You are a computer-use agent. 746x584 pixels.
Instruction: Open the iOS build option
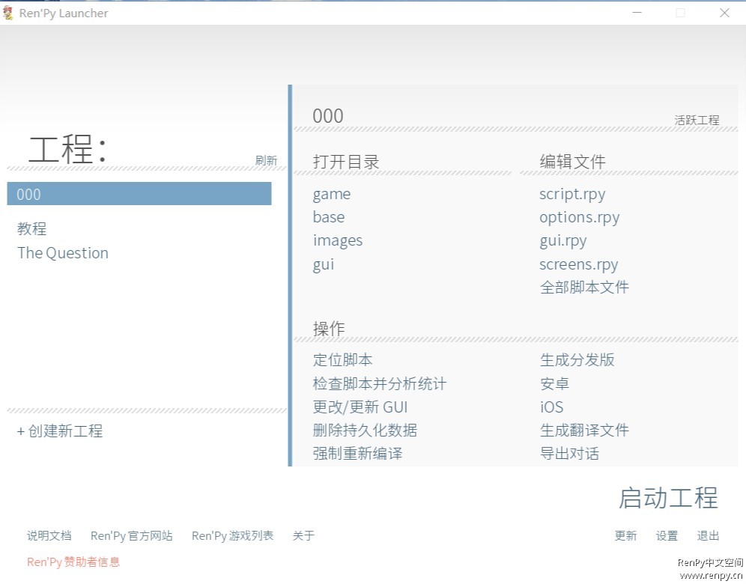point(551,407)
